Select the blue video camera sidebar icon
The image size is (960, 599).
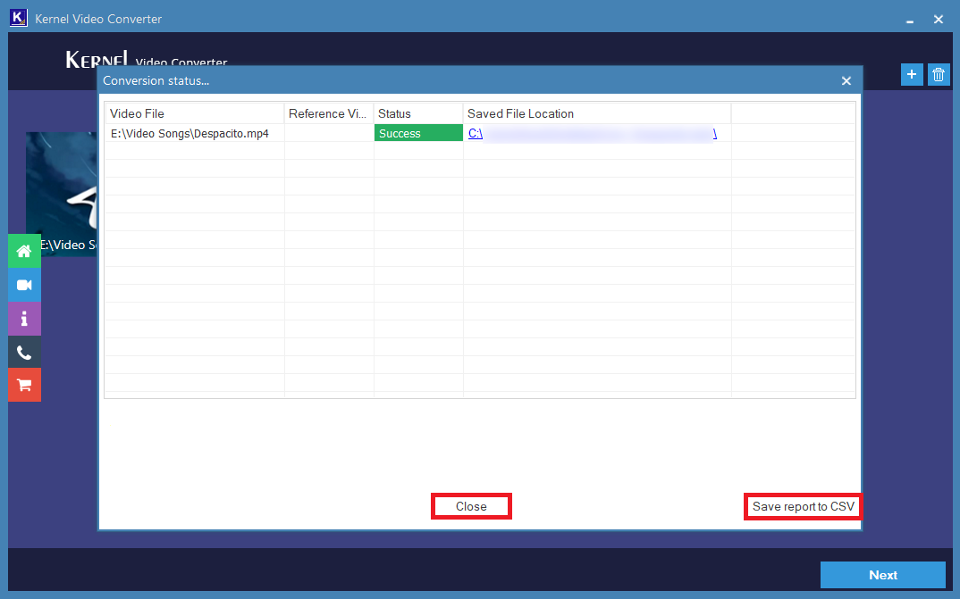(24, 285)
